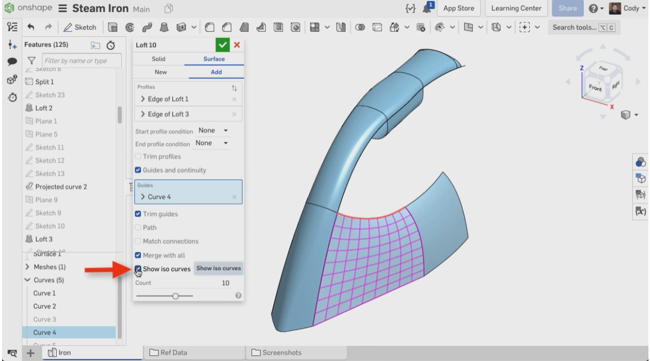Switch to the New tab

[161, 73]
